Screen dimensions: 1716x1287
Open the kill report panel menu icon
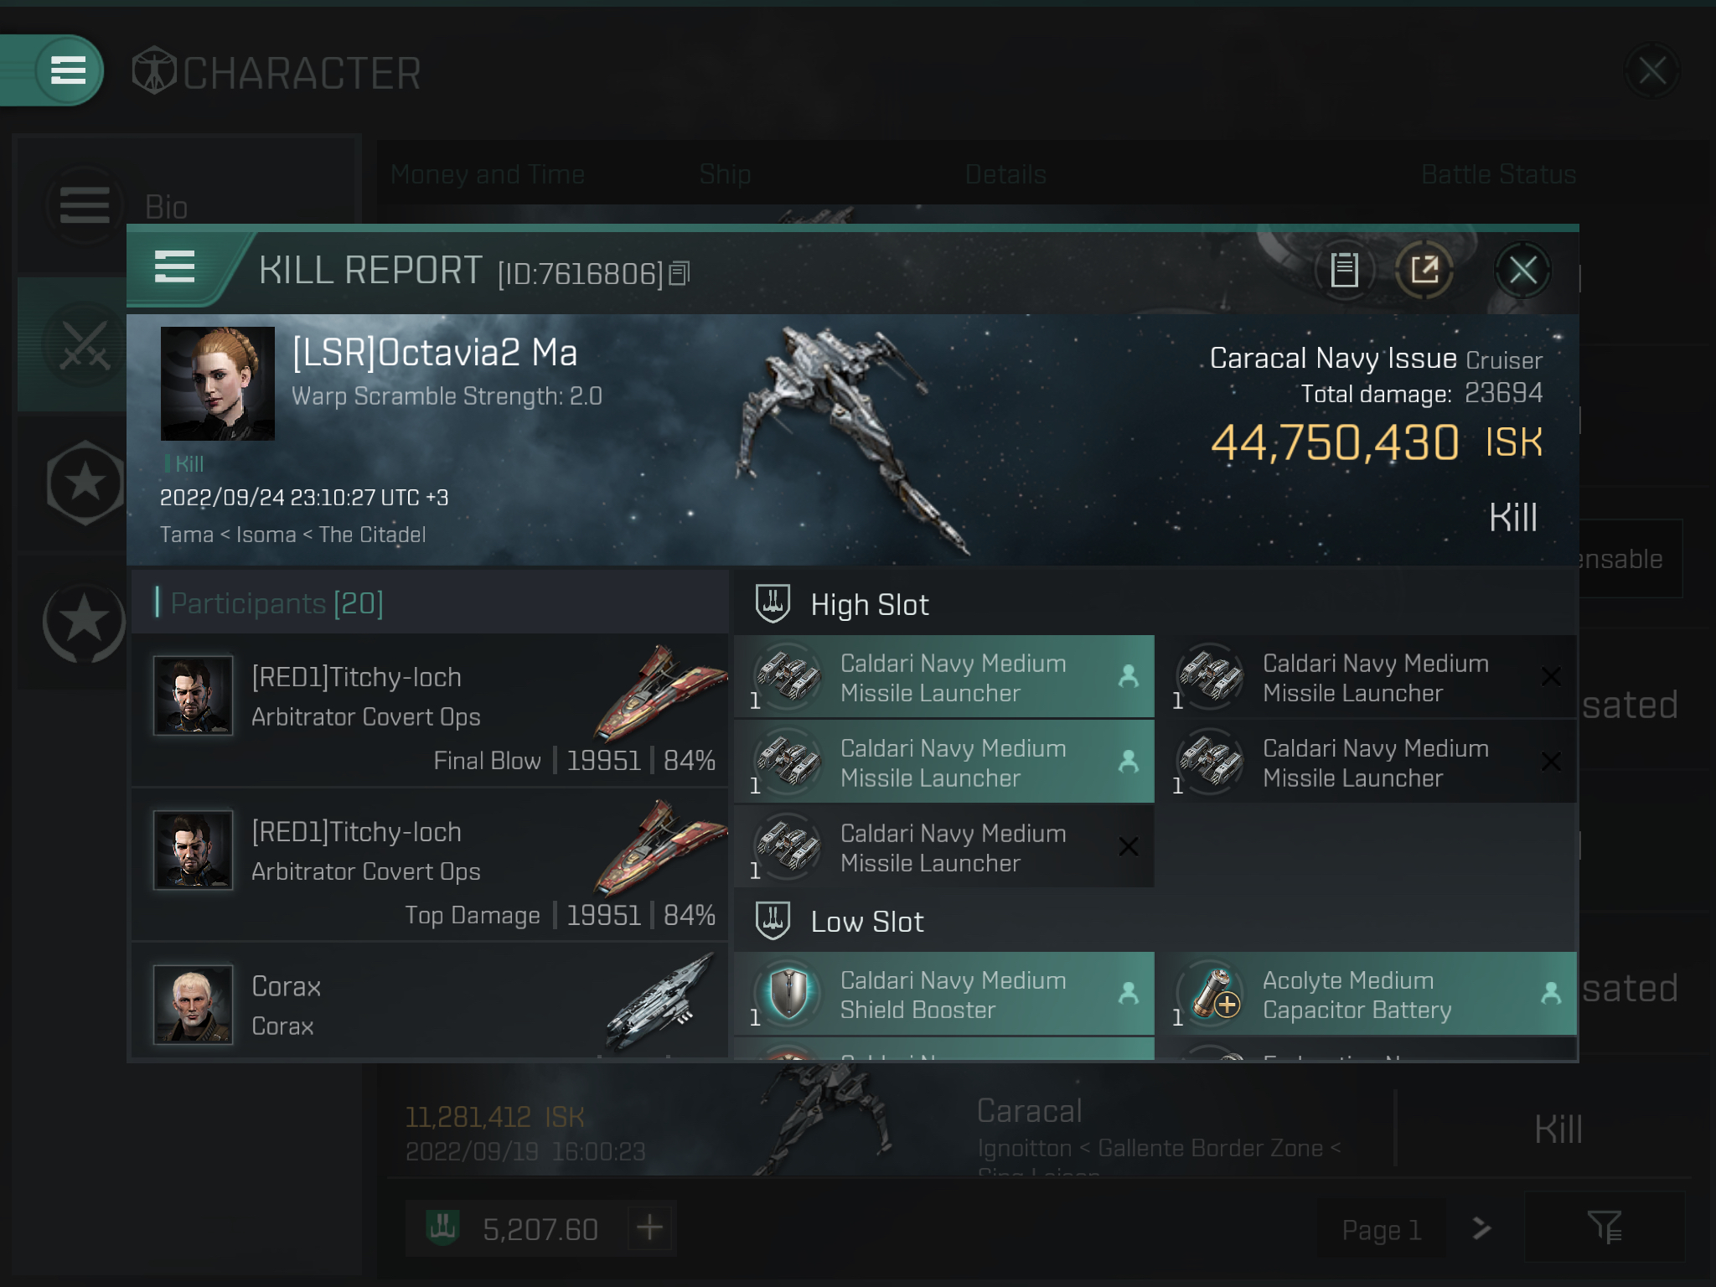[x=174, y=267]
